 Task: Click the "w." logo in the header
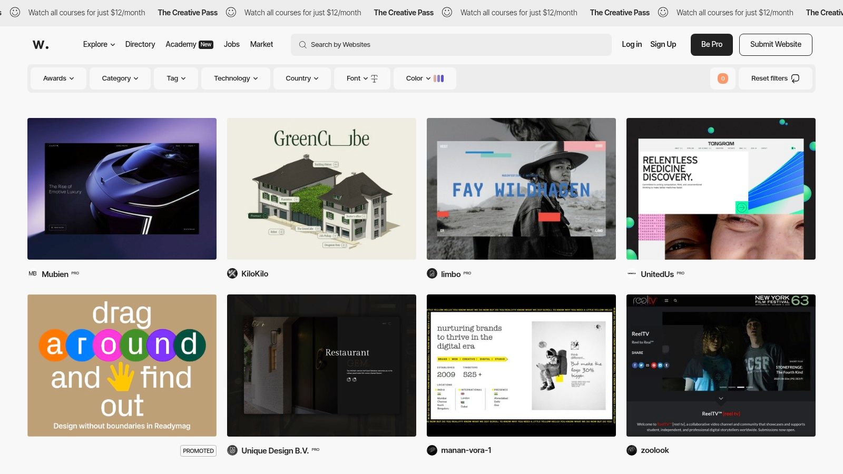pyautogui.click(x=42, y=44)
